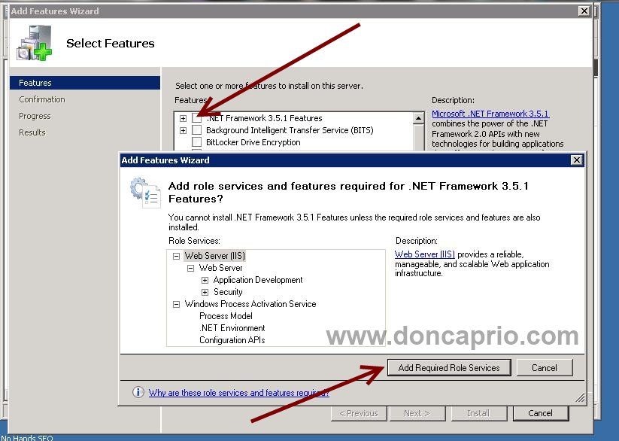Select the Security tree item text
The width and height of the screenshot is (619, 441).
228,292
